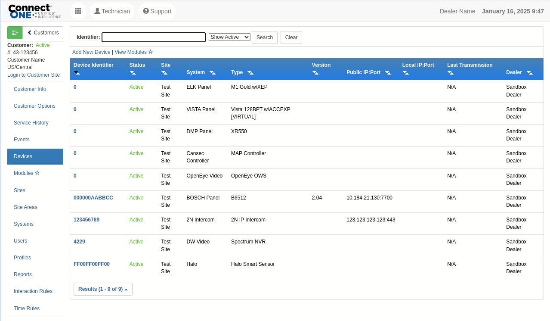Open the Technician menu
550x321 pixels.
point(112,11)
